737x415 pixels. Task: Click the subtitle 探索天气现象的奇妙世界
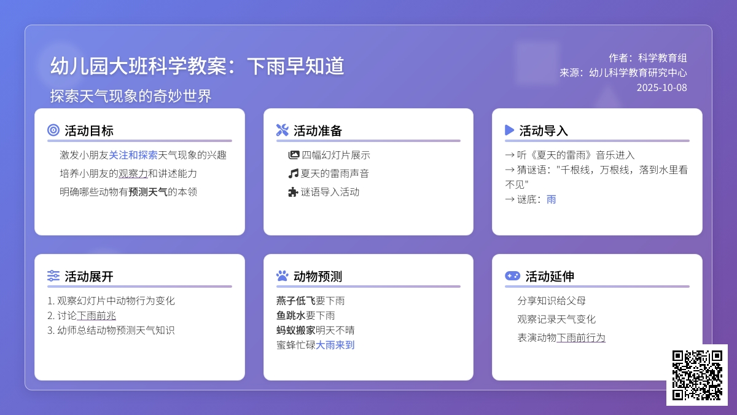tap(131, 96)
